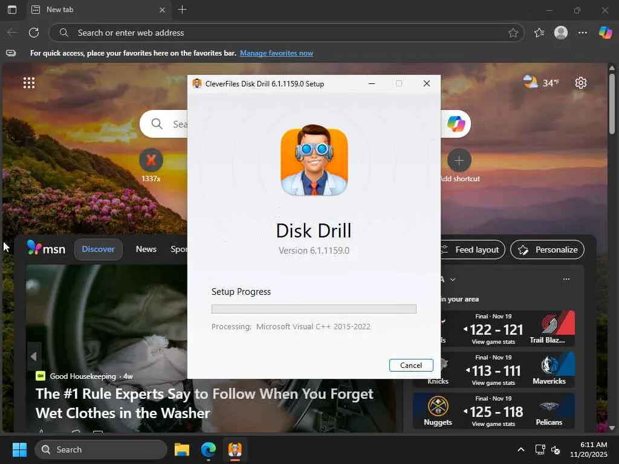Open sports card more options ellipsis
Image resolution: width=619 pixels, height=464 pixels.
[566, 279]
